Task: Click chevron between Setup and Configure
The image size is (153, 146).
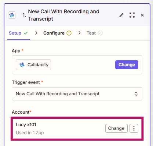Action: [x=36, y=33]
